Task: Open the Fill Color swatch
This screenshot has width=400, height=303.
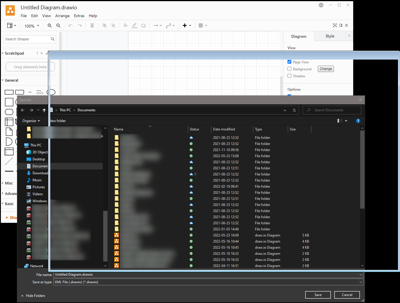Action: pyautogui.click(x=126, y=25)
